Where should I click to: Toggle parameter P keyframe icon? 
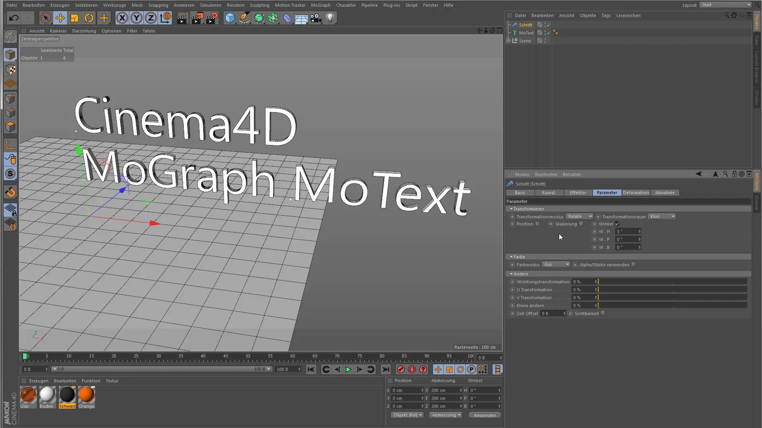[x=471, y=369]
